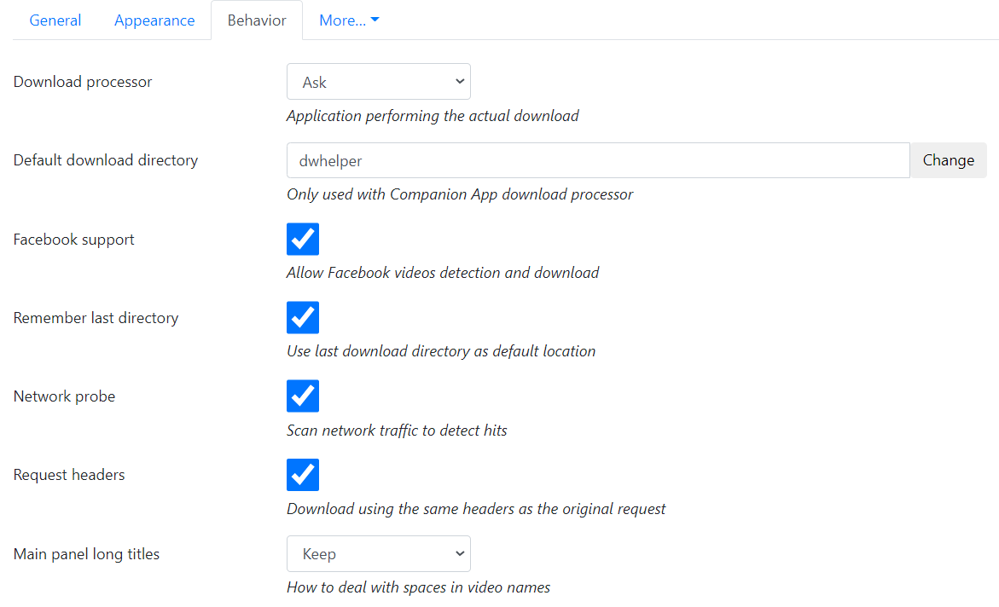Re-enable Facebook videos detection checkbox
This screenshot has width=999, height=607.
[x=302, y=239]
